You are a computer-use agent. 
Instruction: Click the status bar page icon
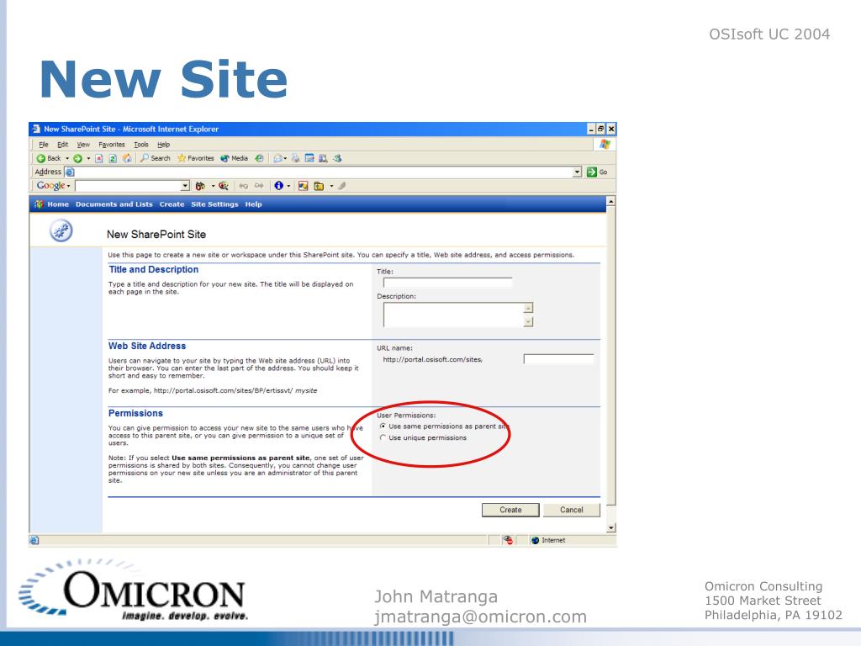[x=34, y=541]
